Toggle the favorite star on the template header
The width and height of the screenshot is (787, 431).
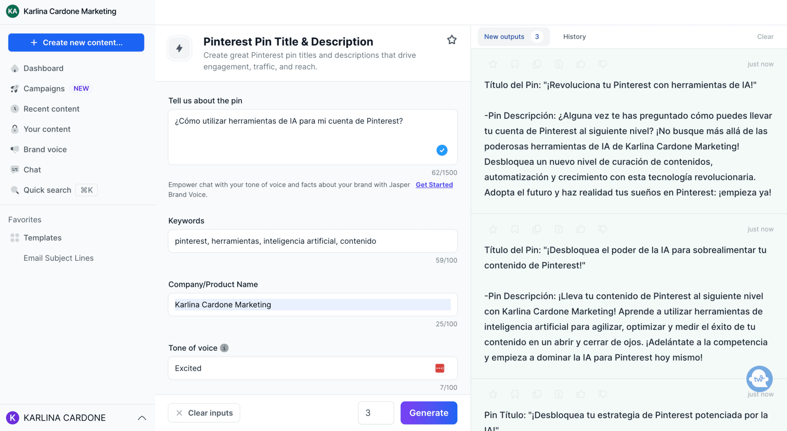[x=452, y=40]
